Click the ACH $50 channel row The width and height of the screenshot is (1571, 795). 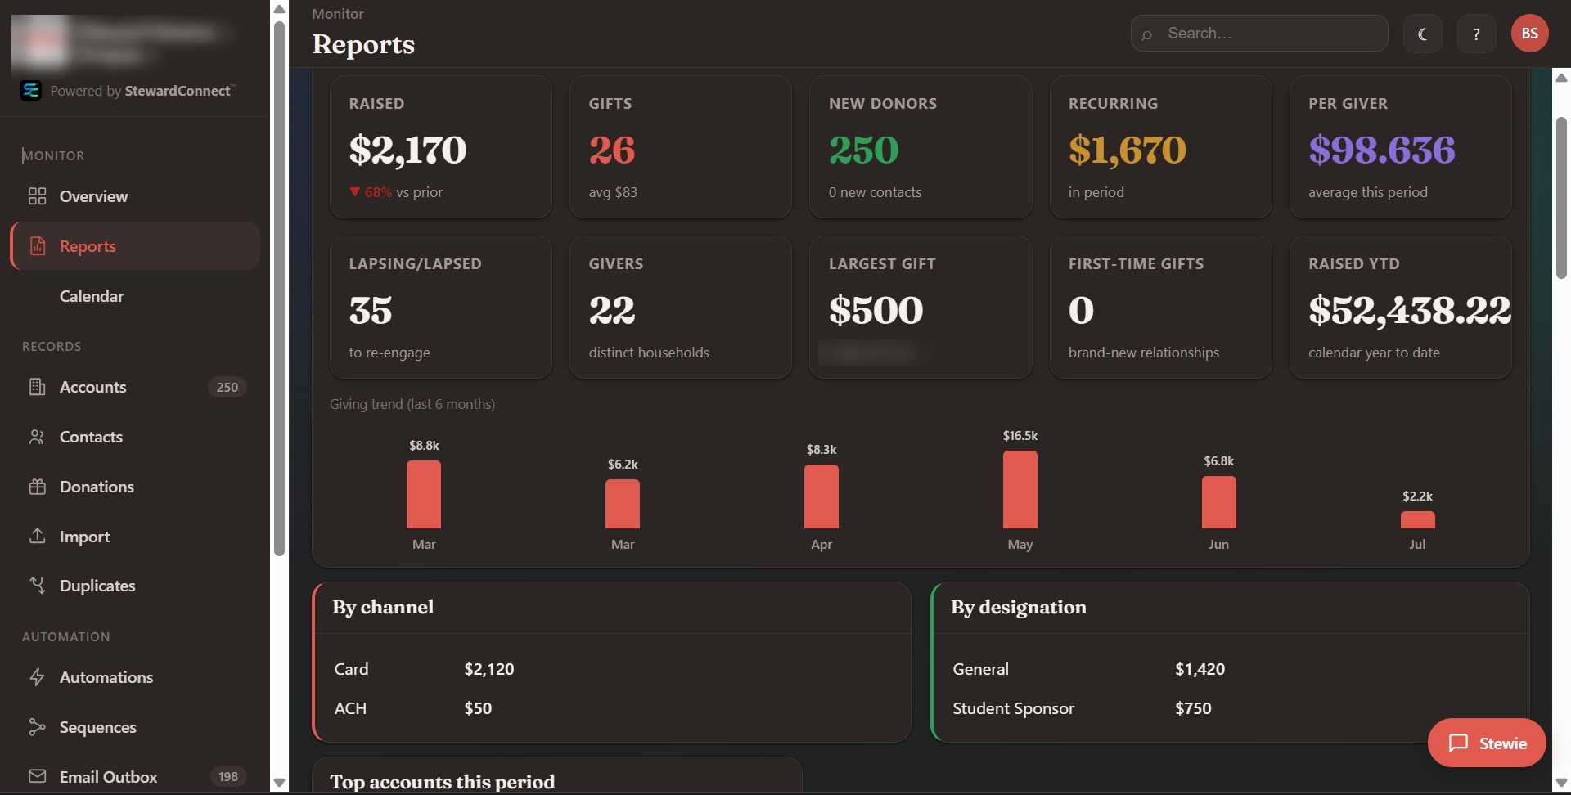tap(612, 708)
